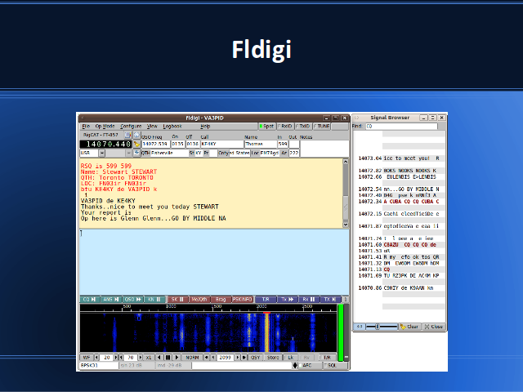This screenshot has width=523, height=392.
Task: Click the globe web lookup icon
Action: point(136,135)
